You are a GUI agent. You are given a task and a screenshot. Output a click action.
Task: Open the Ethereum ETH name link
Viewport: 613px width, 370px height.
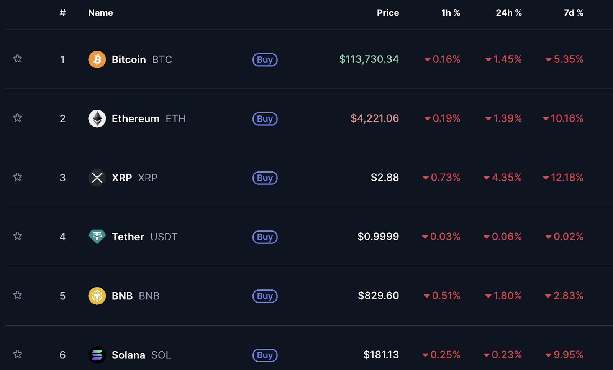(x=136, y=118)
